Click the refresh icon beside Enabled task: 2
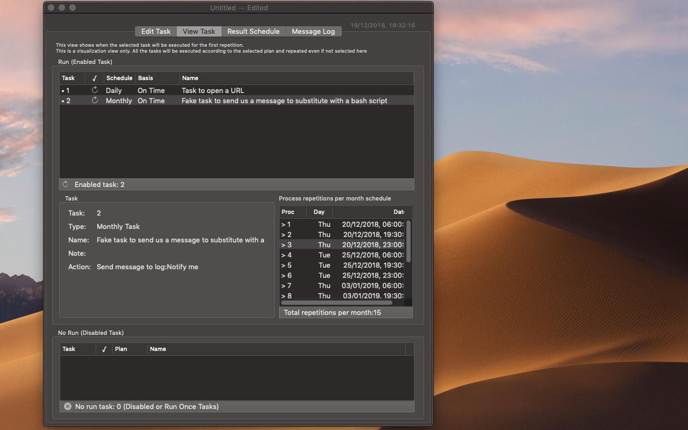The width and height of the screenshot is (688, 430). [x=66, y=184]
